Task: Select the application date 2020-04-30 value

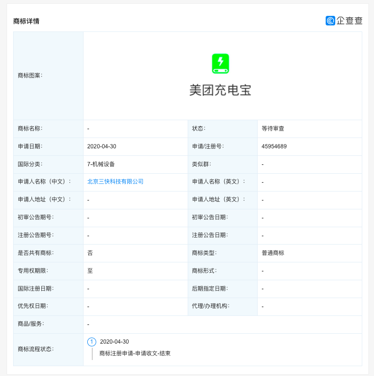Action: click(x=102, y=146)
